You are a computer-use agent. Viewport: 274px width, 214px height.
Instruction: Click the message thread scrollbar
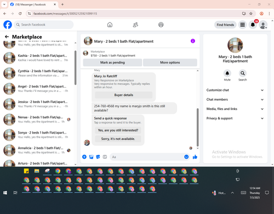tap(197, 128)
